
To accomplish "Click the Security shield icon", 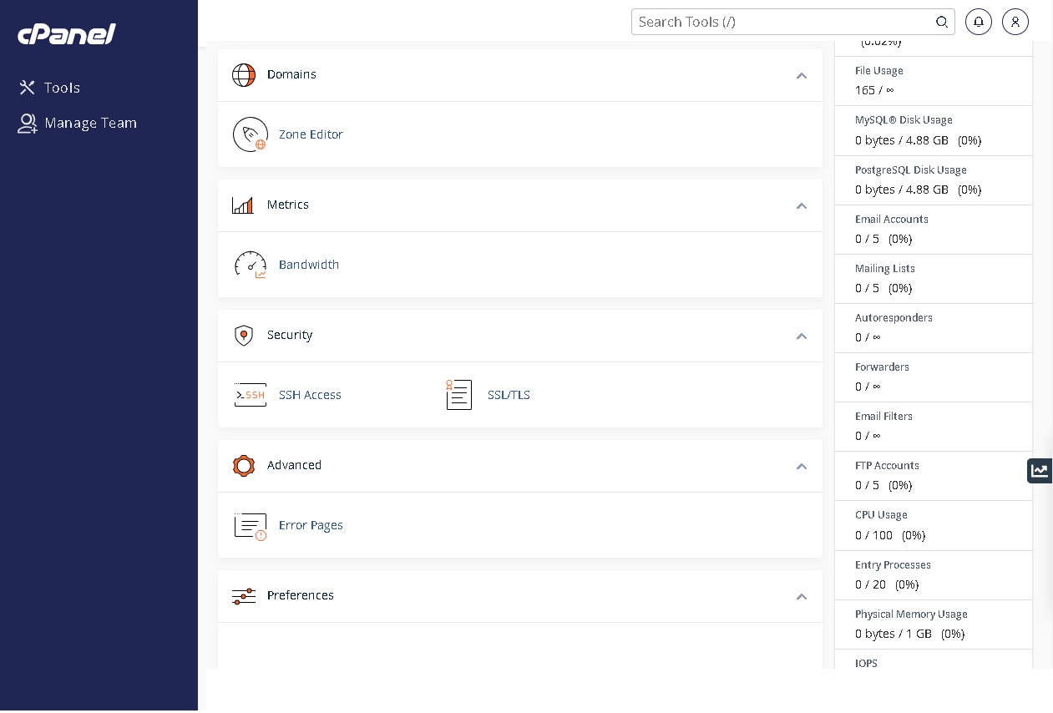I will (x=244, y=335).
